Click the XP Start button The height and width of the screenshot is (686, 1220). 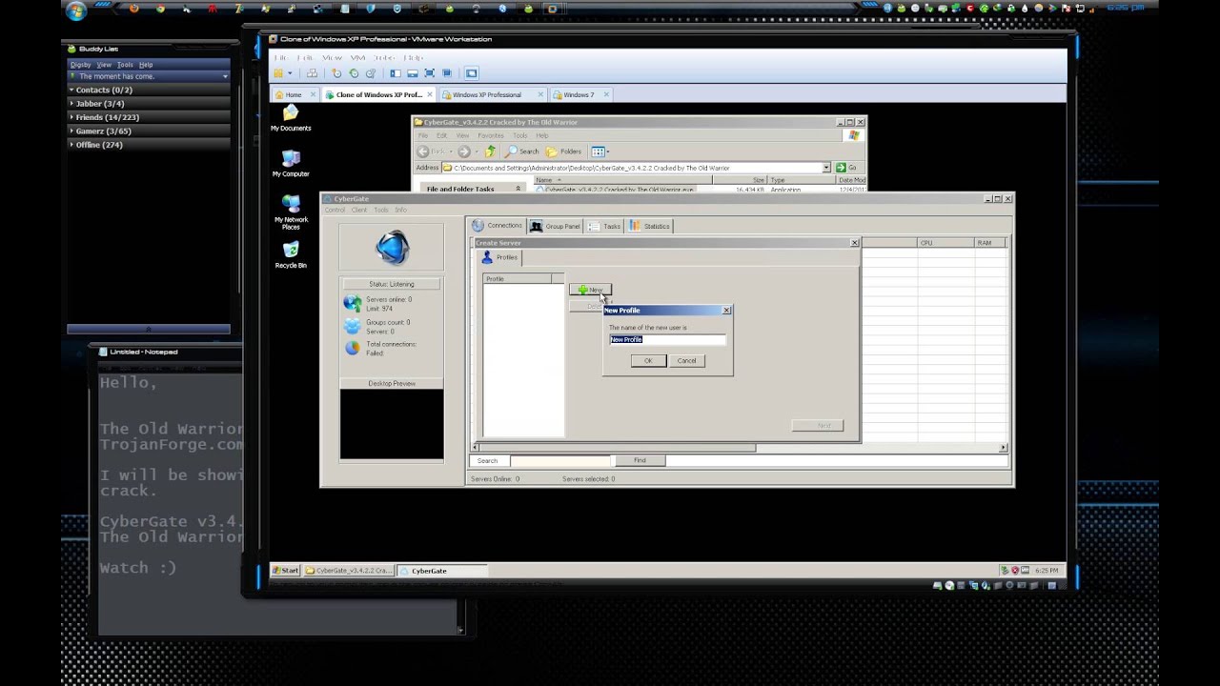[x=286, y=570]
